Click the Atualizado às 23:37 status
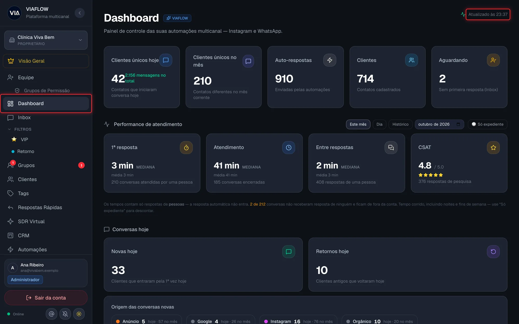 [488, 14]
